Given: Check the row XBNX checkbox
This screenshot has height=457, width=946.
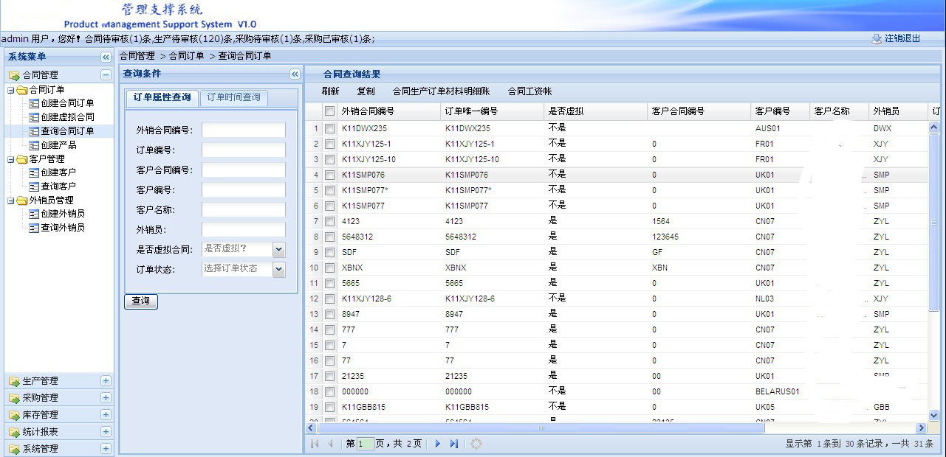Looking at the screenshot, I should click(329, 268).
